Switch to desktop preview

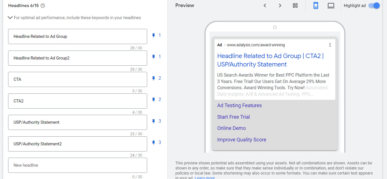pos(331,6)
